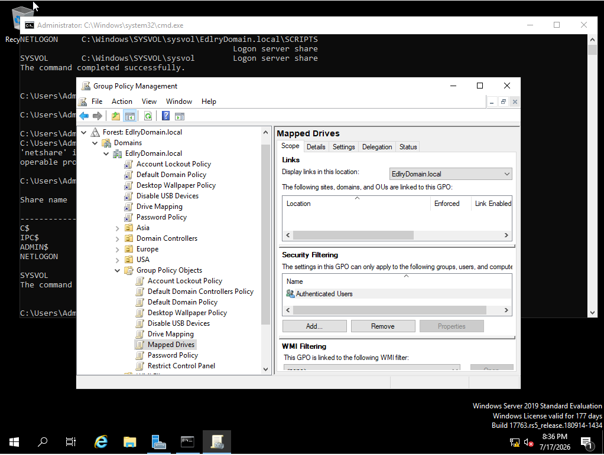Click the Domains node icon
Screen dimensions: 604x455
pyautogui.click(x=106, y=143)
